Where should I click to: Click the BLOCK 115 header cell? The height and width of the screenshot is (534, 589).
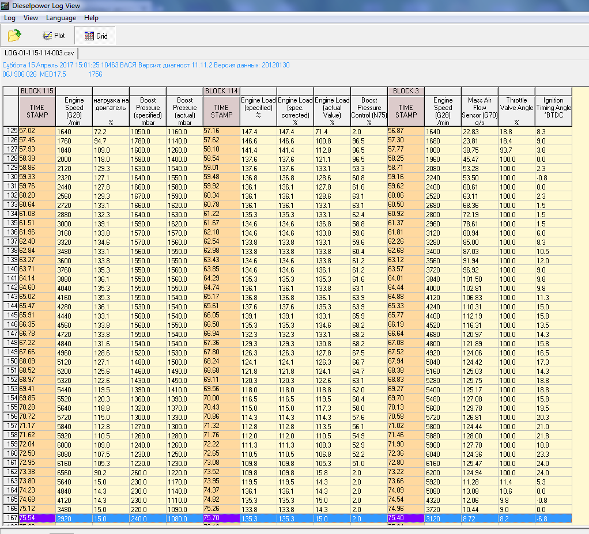[x=37, y=91]
